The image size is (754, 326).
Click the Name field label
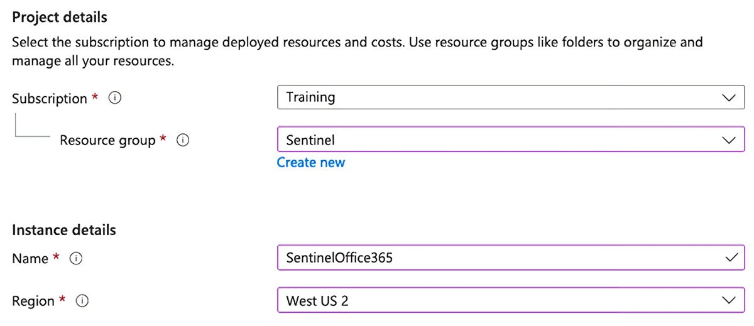(30, 259)
